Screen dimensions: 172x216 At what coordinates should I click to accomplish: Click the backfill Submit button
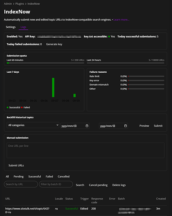158,126
